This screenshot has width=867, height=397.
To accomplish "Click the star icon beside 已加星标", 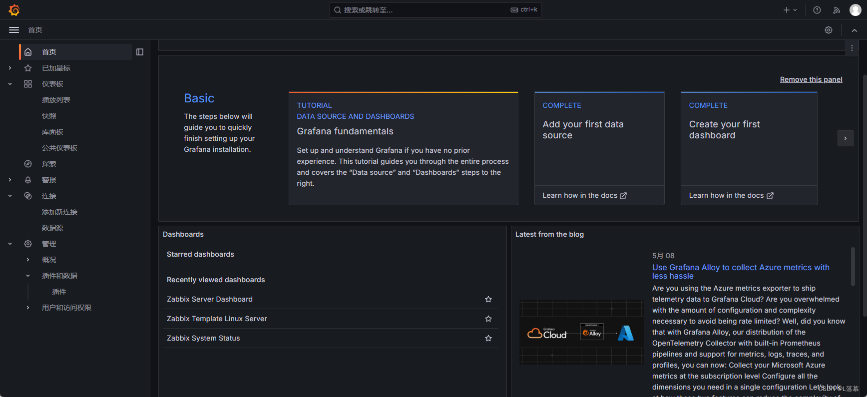I will [28, 68].
